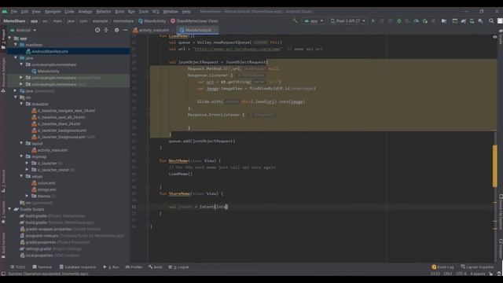503x283 pixels.
Task: Place the cursor on the LoadMeme() call line
Action: click(181, 174)
